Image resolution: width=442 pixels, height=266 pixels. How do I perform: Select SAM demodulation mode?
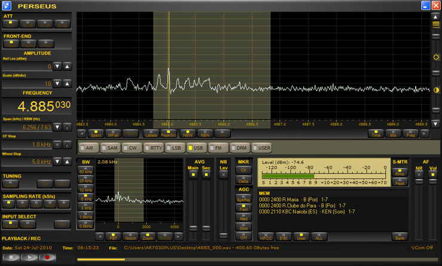pos(110,148)
